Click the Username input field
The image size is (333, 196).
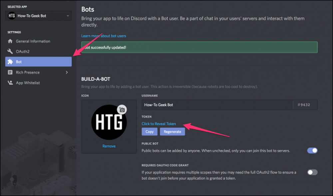pos(217,105)
